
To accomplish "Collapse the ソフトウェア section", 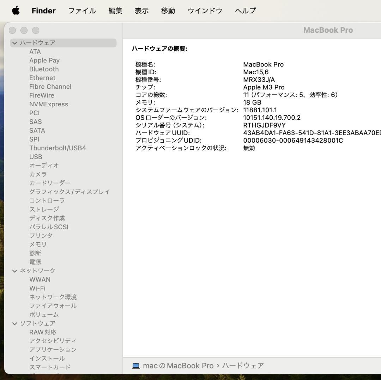I will pos(14,323).
